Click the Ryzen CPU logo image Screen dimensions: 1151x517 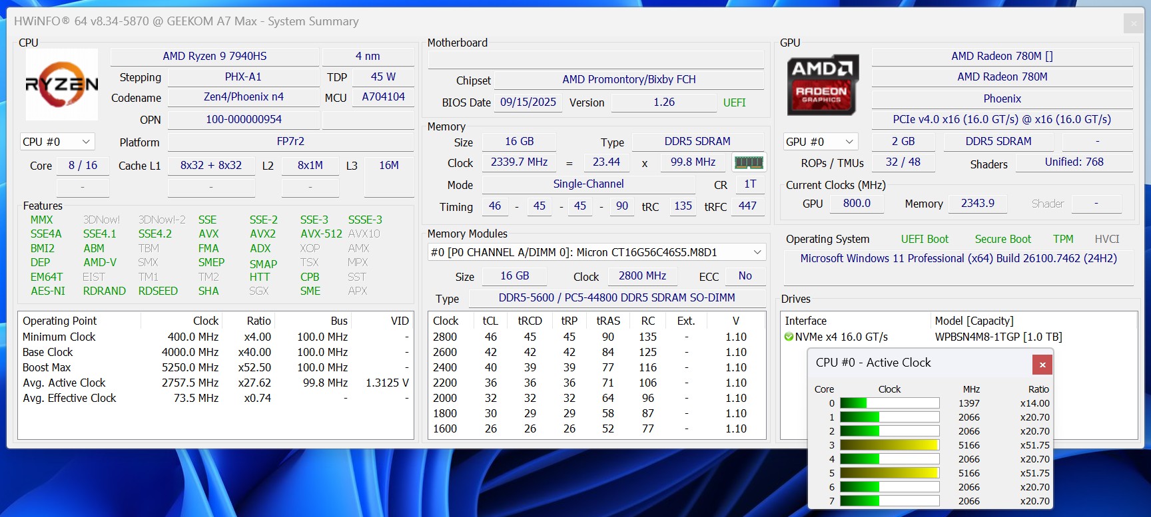pos(61,84)
